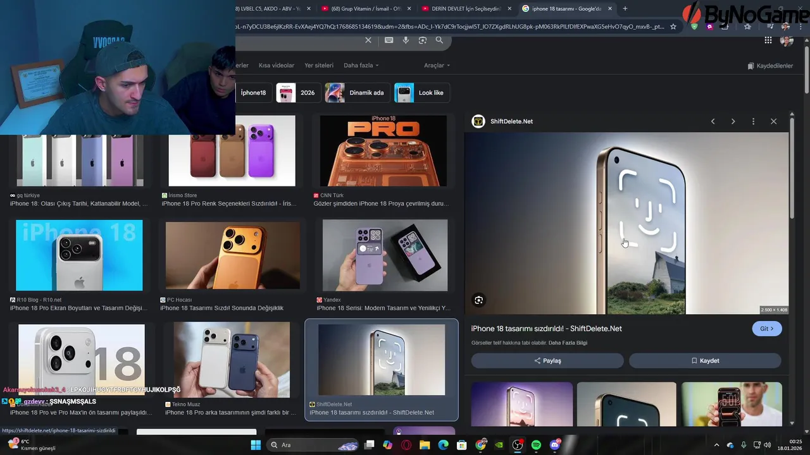This screenshot has width=810, height=455.
Task: Click the Git button to visit page
Action: [x=767, y=329]
